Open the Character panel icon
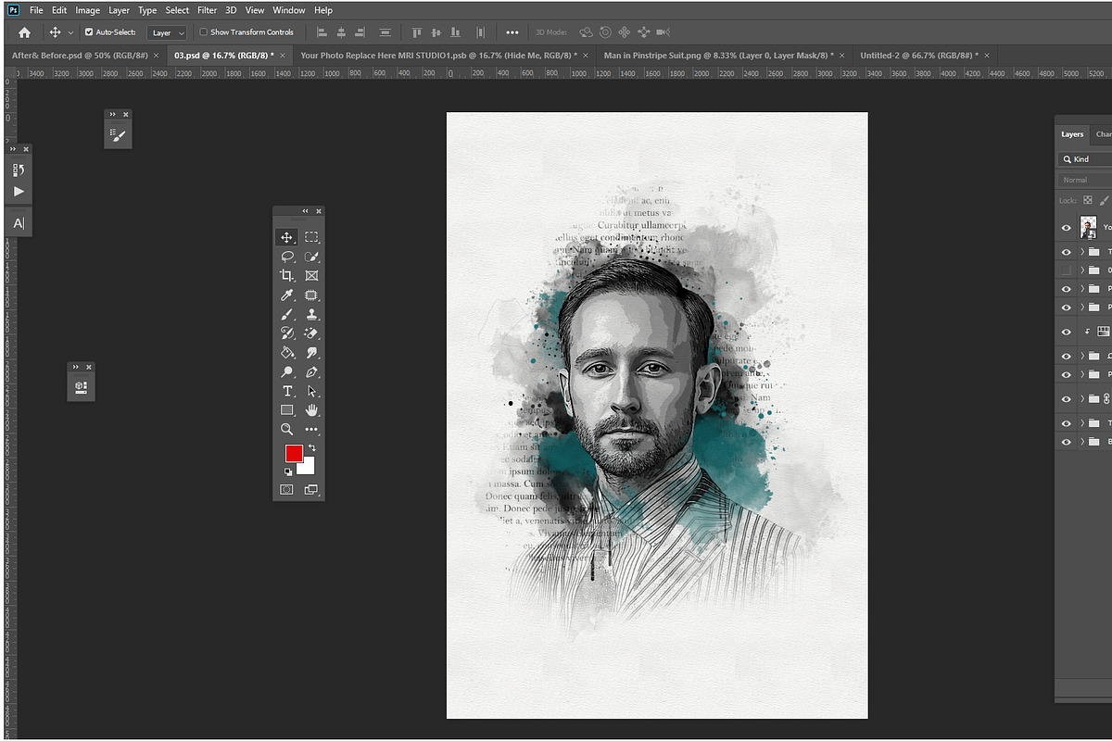 point(19,223)
